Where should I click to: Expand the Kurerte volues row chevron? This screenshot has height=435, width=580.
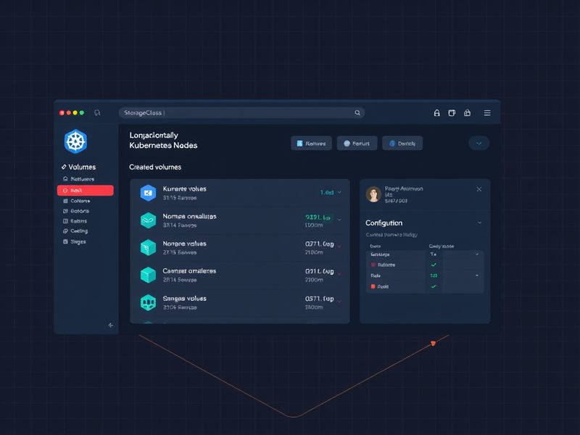339,192
